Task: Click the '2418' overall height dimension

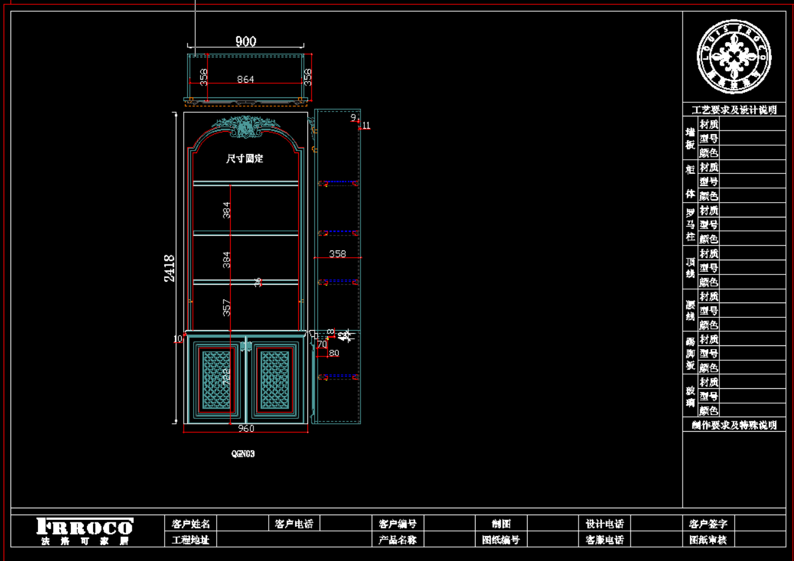Action: (170, 268)
